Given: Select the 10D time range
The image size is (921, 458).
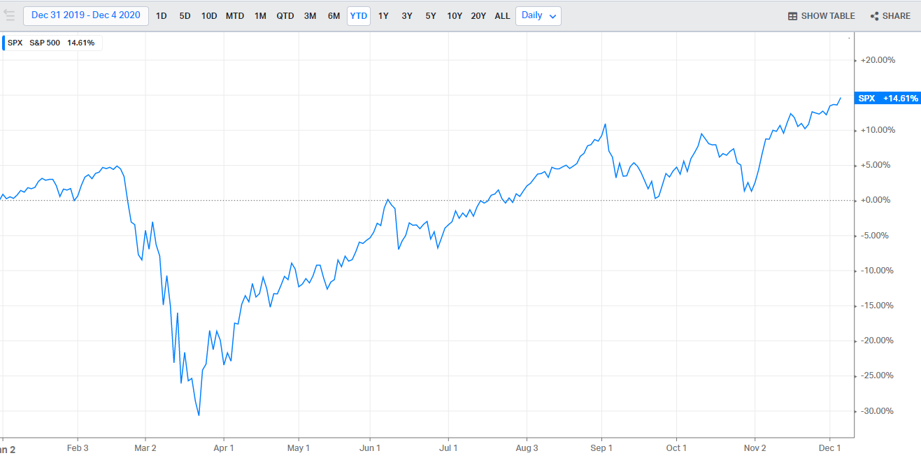Looking at the screenshot, I should (209, 16).
